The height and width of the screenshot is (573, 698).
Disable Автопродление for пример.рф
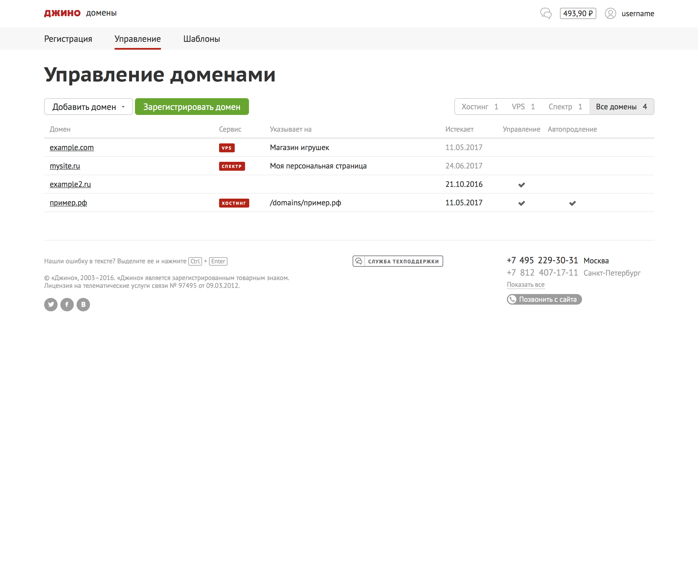pyautogui.click(x=572, y=203)
